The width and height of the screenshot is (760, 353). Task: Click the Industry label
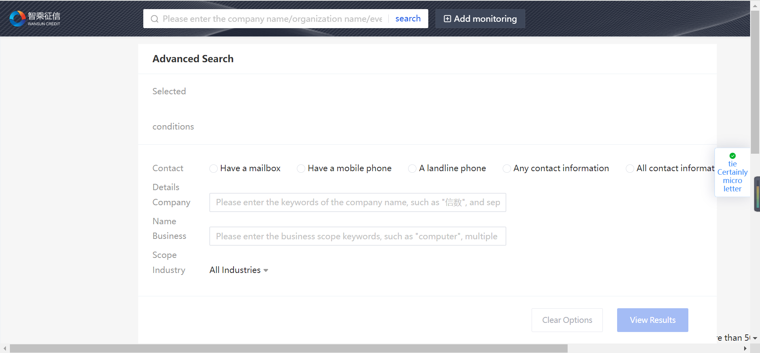pos(169,270)
